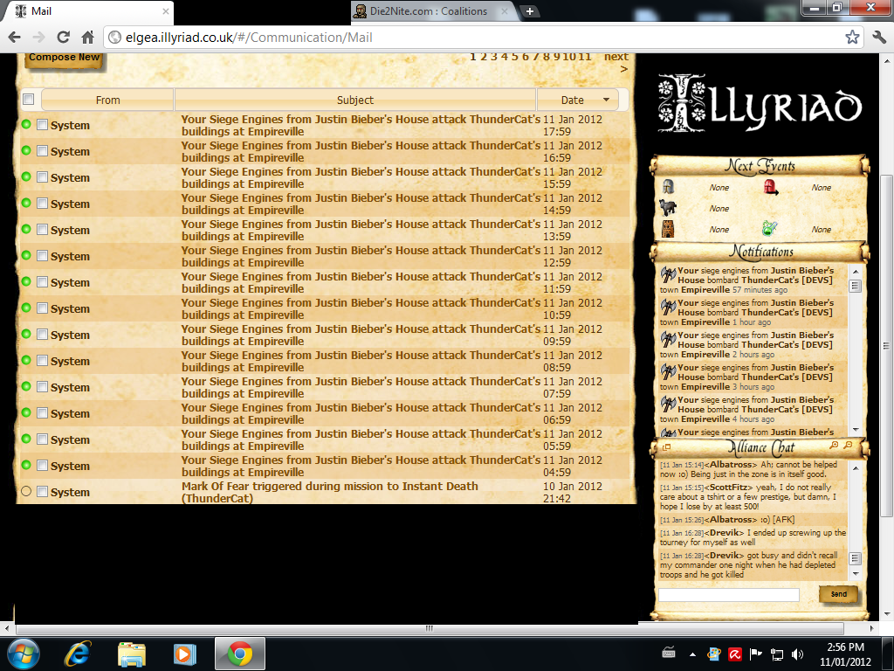Go to the next page of mail

[x=615, y=57]
